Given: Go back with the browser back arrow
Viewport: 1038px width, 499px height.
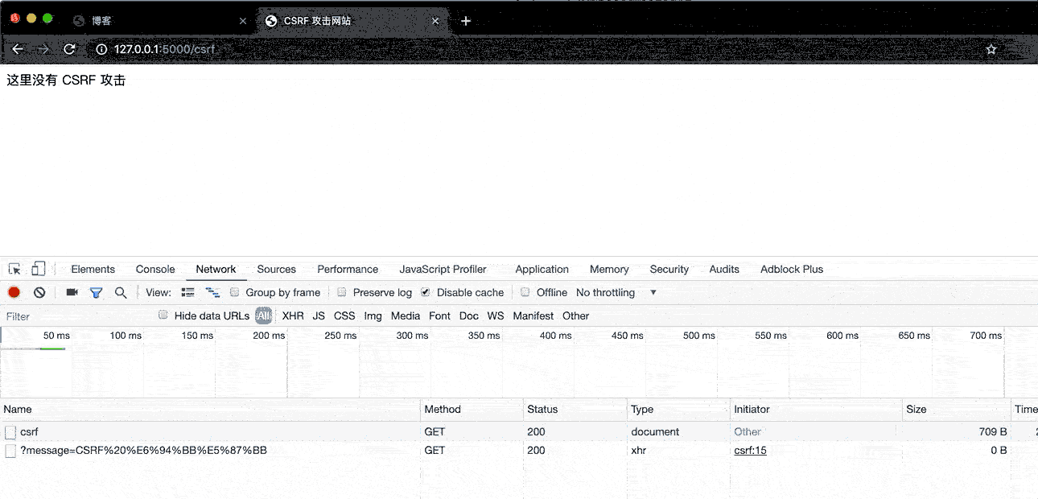Looking at the screenshot, I should pyautogui.click(x=18, y=49).
